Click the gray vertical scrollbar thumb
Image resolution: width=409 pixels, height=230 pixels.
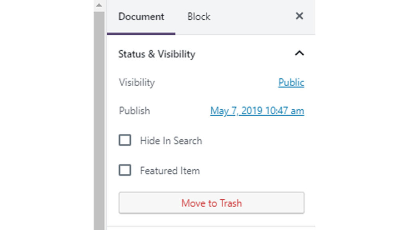point(99,120)
